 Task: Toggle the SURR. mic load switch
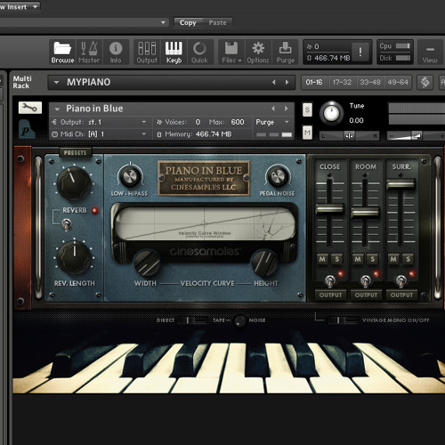coord(401,280)
